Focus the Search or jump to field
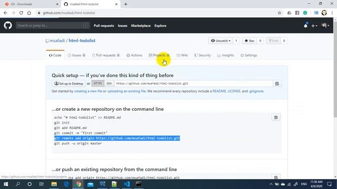This screenshot has height=189, width=337. click(53, 26)
